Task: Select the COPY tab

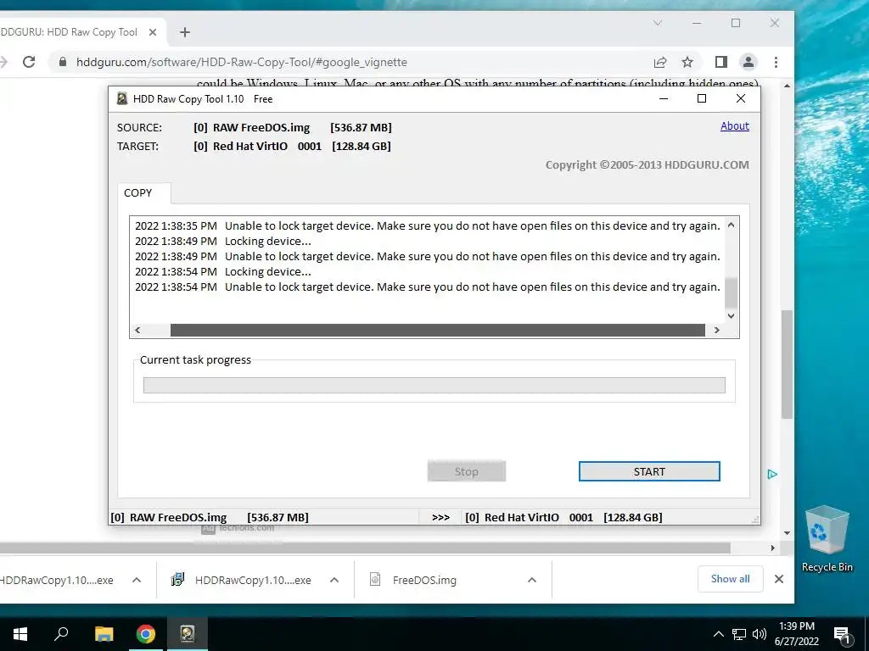Action: pyautogui.click(x=138, y=192)
